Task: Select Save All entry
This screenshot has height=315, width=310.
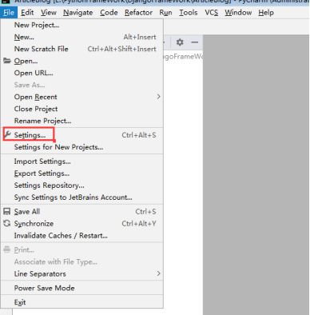Action: tap(82, 212)
